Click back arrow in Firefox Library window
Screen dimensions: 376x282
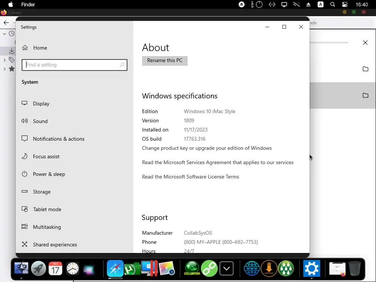(6, 23)
